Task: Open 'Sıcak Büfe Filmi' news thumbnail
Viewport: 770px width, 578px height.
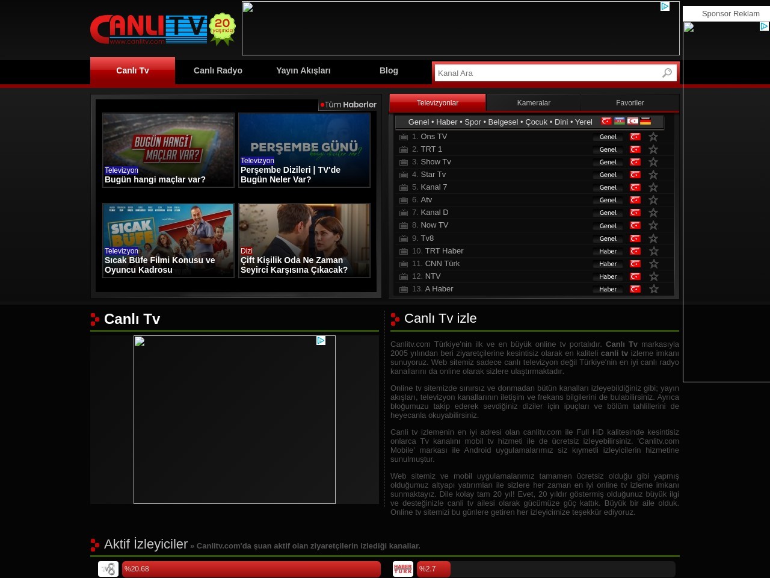Action: pos(168,240)
